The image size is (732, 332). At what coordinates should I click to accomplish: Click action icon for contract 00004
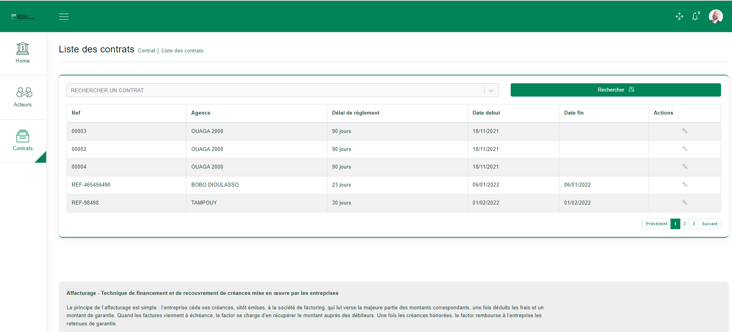685,167
